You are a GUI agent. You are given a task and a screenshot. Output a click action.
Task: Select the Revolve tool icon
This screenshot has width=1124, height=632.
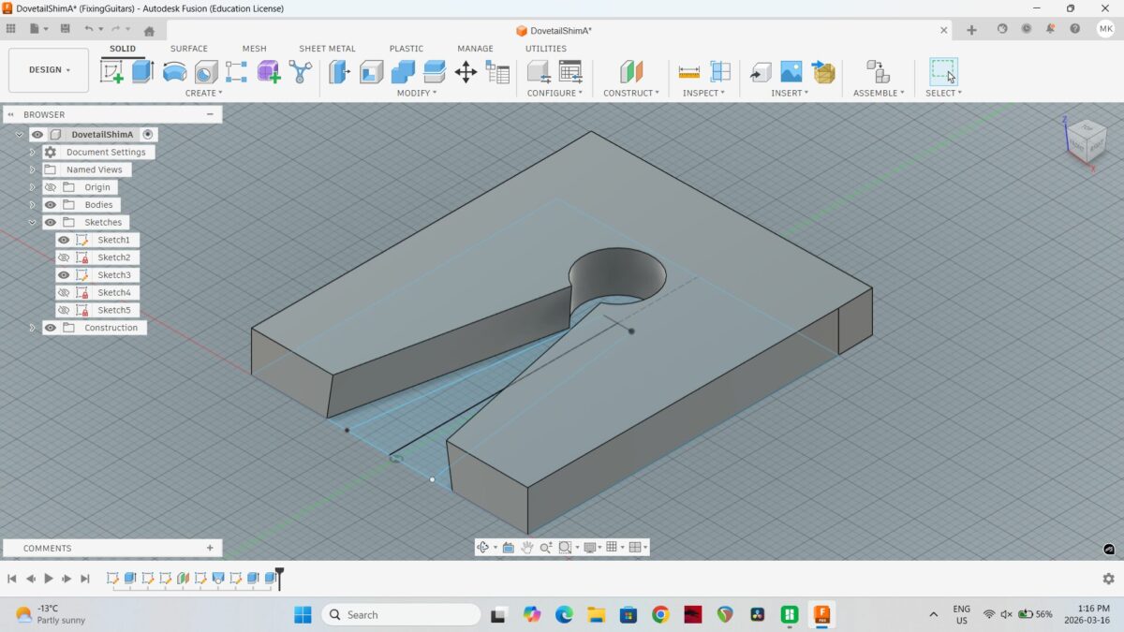click(174, 72)
